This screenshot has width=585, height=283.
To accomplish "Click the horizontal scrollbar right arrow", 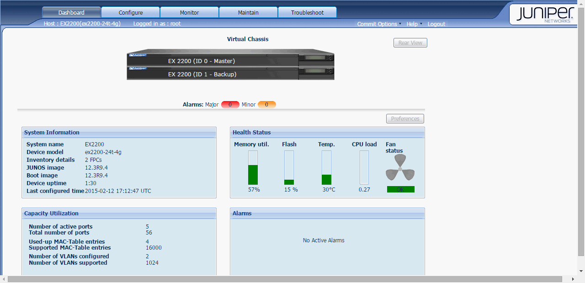I will click(x=574, y=279).
